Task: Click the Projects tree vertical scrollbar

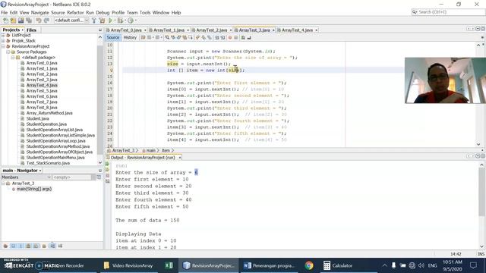Action: pos(99,99)
